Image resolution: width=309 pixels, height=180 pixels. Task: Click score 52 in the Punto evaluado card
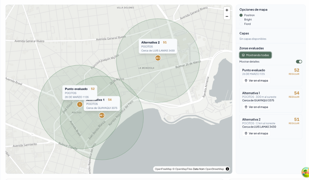[297, 70]
